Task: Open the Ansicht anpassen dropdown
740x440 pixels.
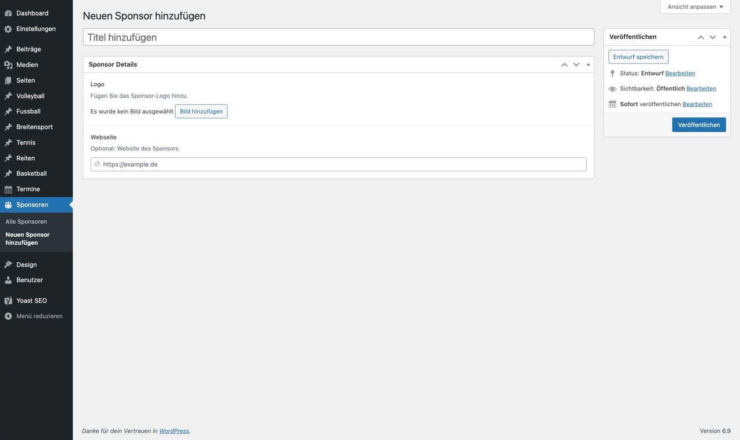Action: [695, 7]
